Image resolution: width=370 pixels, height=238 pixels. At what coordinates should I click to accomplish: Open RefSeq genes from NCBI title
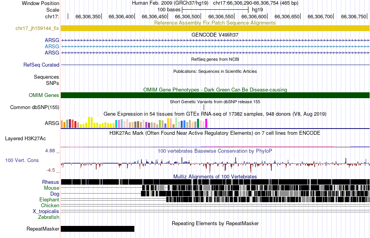click(x=215, y=59)
